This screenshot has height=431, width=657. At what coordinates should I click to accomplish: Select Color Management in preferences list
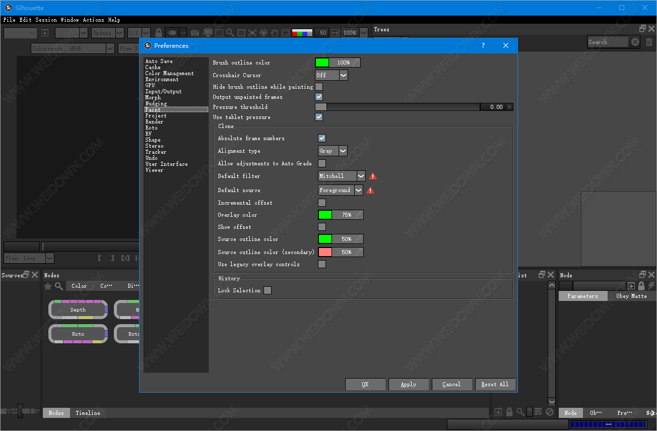coord(169,73)
